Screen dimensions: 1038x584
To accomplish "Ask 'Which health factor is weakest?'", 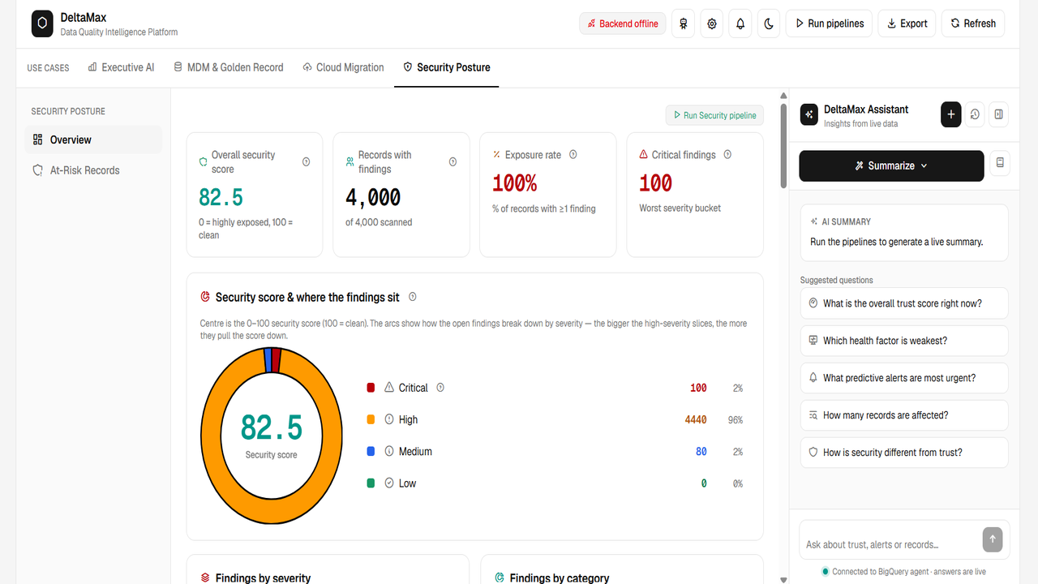I will click(904, 341).
